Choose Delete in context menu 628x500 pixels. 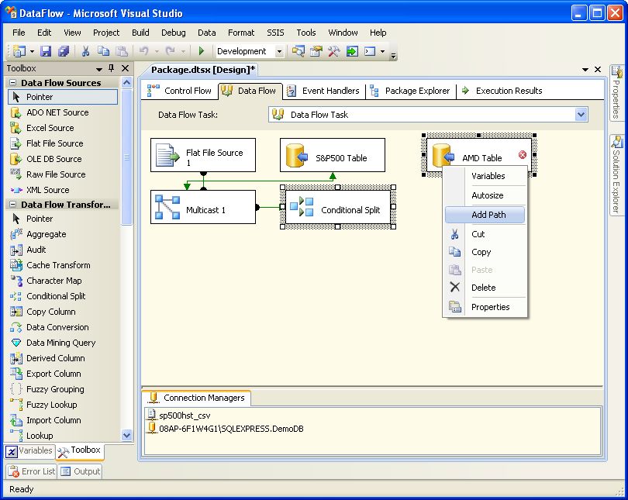tap(485, 288)
